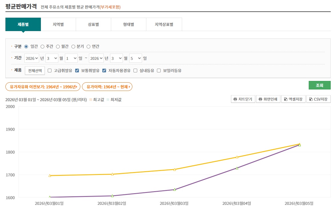The image size is (335, 208).
Task: Open the end year dropdown
Action: [x=96, y=58]
